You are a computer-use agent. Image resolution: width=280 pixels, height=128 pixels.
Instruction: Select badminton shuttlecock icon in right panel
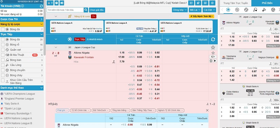264,10
